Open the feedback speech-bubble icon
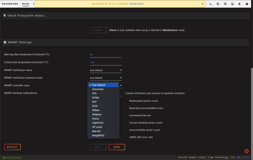The height and width of the screenshot is (160, 253). pyautogui.click(x=225, y=4)
